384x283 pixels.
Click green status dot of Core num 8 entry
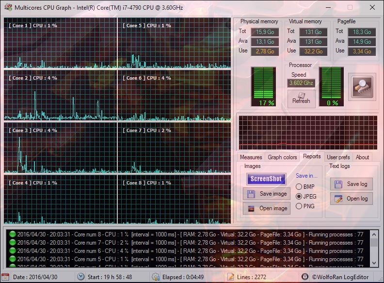(x=13, y=234)
